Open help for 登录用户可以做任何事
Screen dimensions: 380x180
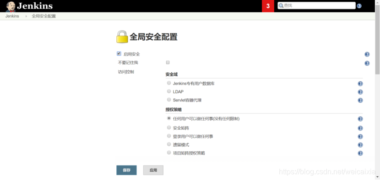(360, 137)
